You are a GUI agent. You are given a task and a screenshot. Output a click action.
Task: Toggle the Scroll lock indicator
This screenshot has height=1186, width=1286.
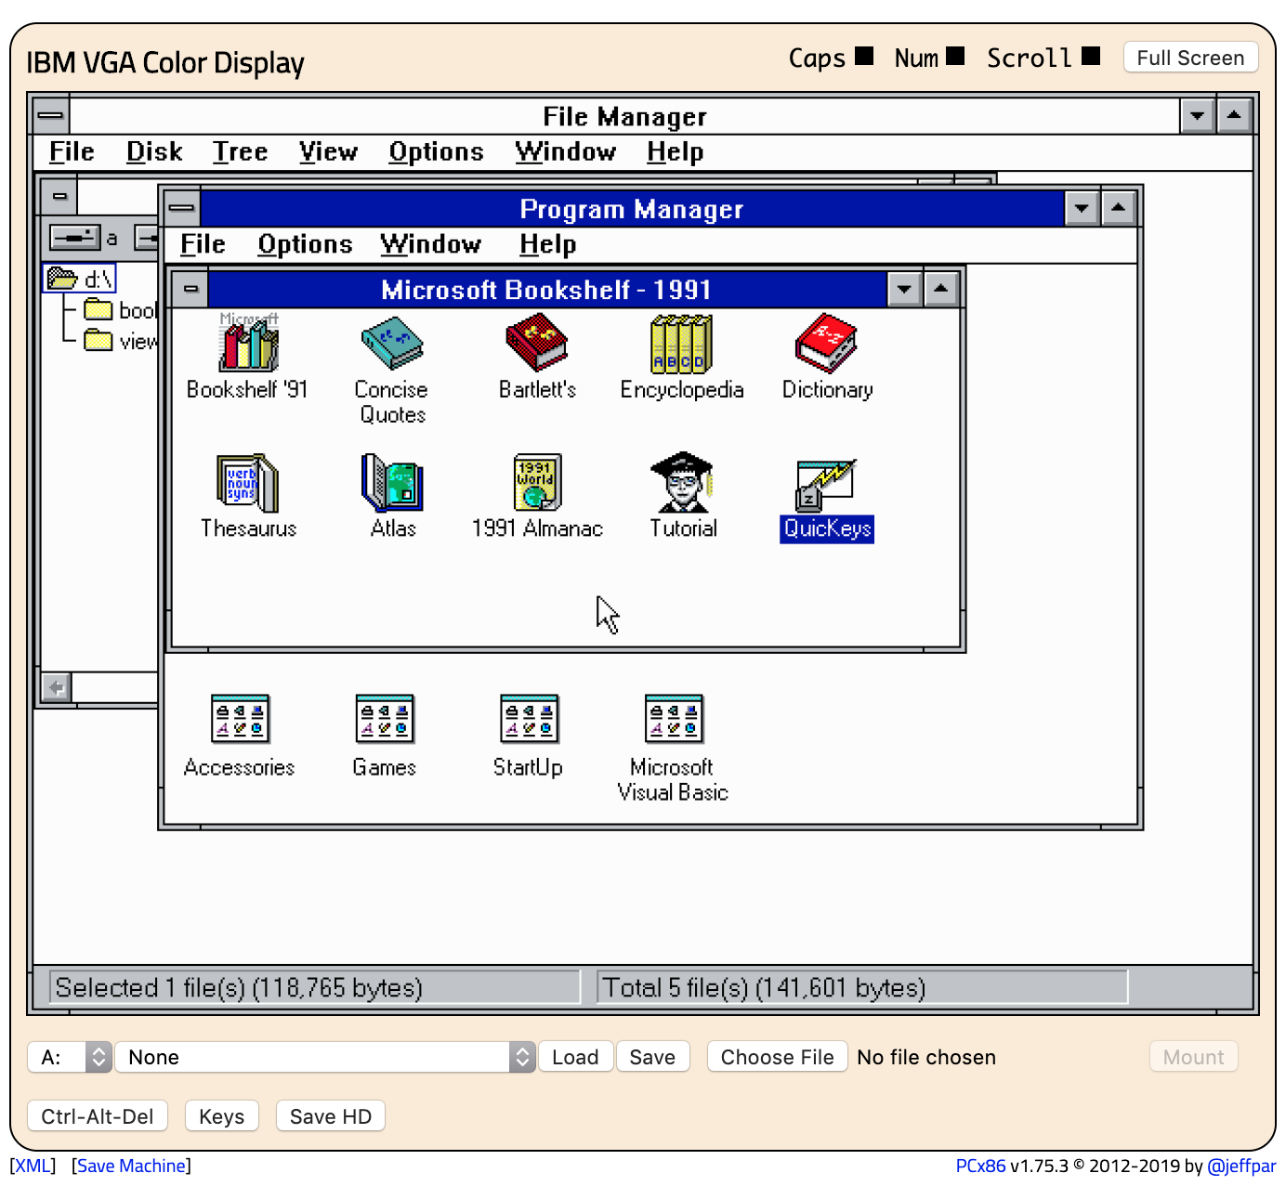pos(1091,56)
